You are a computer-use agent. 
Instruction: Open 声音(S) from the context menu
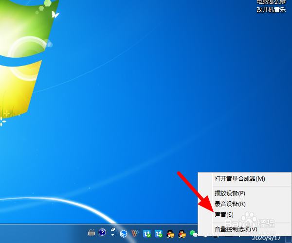pyautogui.click(x=252, y=215)
